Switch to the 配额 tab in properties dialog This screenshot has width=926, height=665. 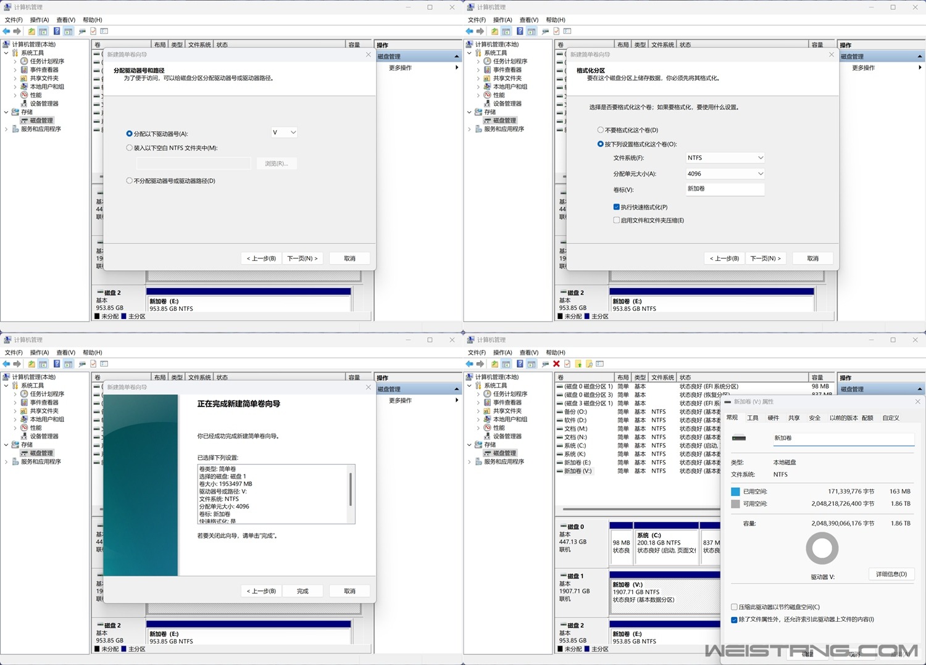point(867,418)
